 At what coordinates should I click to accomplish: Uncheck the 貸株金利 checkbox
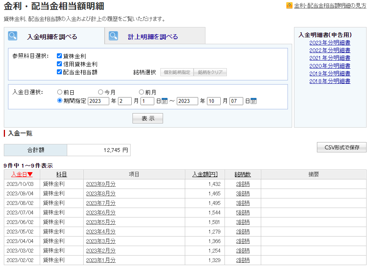59,56
